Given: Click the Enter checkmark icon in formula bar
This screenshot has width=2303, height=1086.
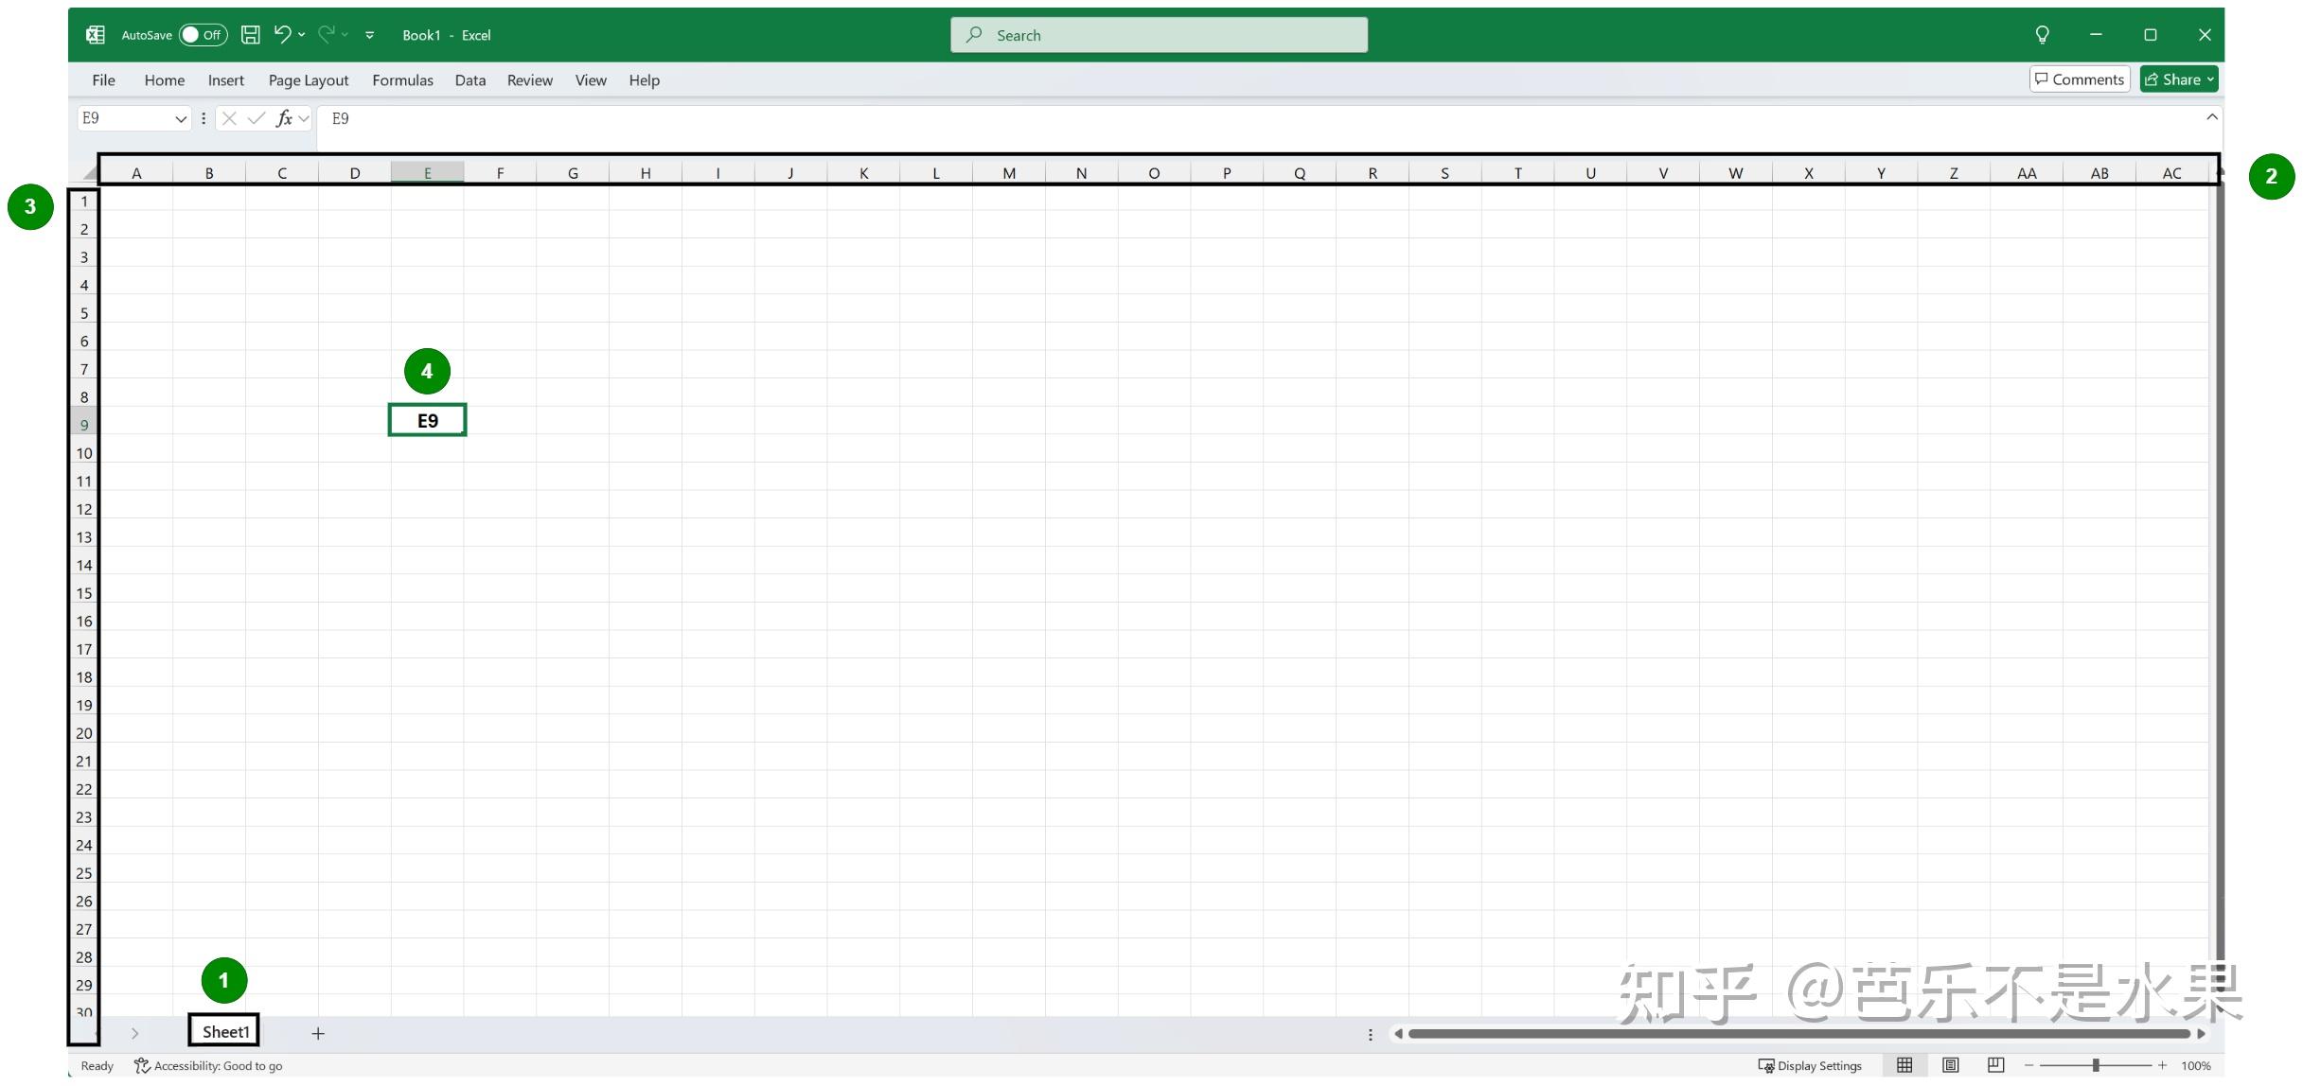Looking at the screenshot, I should [x=257, y=118].
